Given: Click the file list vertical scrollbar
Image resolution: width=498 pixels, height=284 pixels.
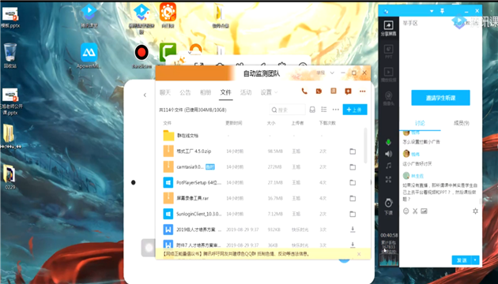Looking at the screenshot, I should [x=365, y=145].
